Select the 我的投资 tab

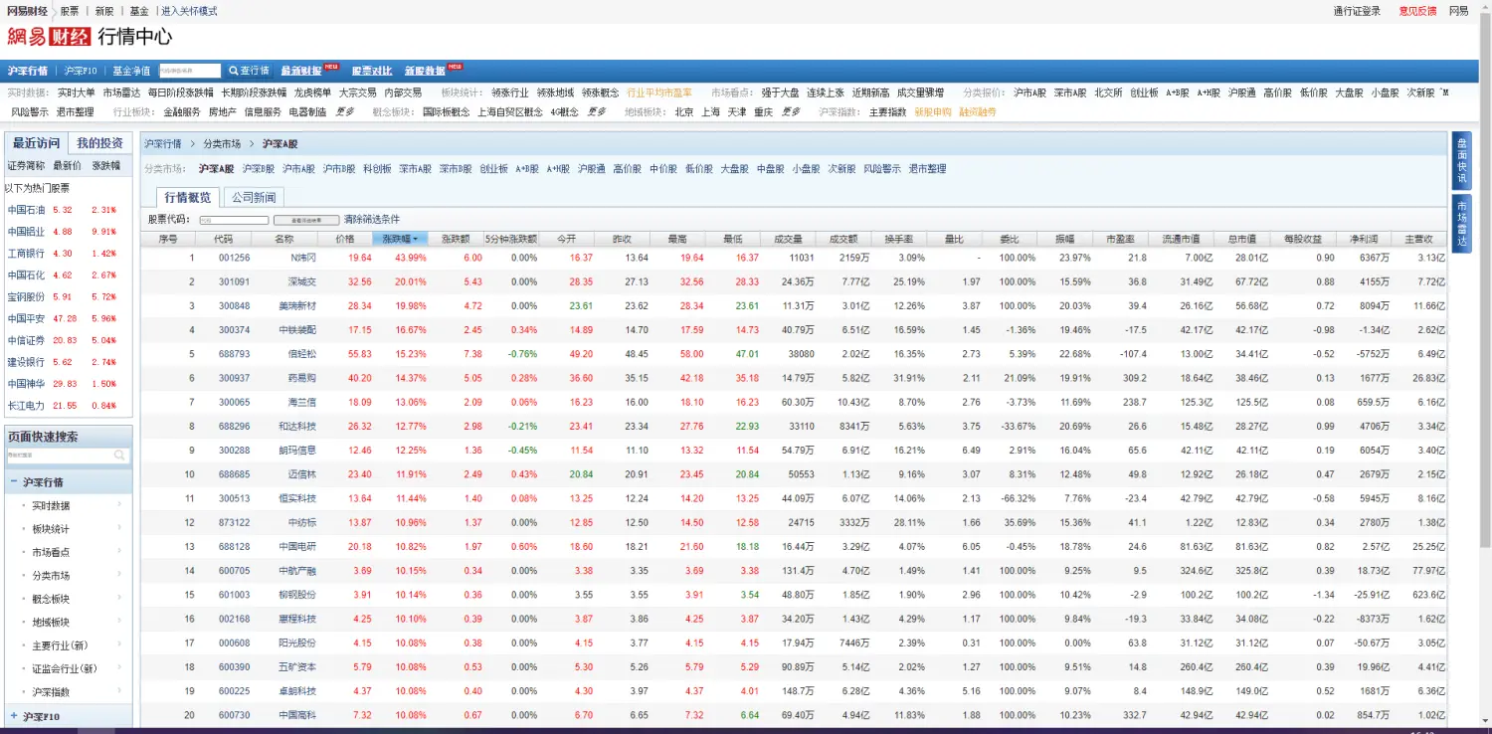[99, 143]
